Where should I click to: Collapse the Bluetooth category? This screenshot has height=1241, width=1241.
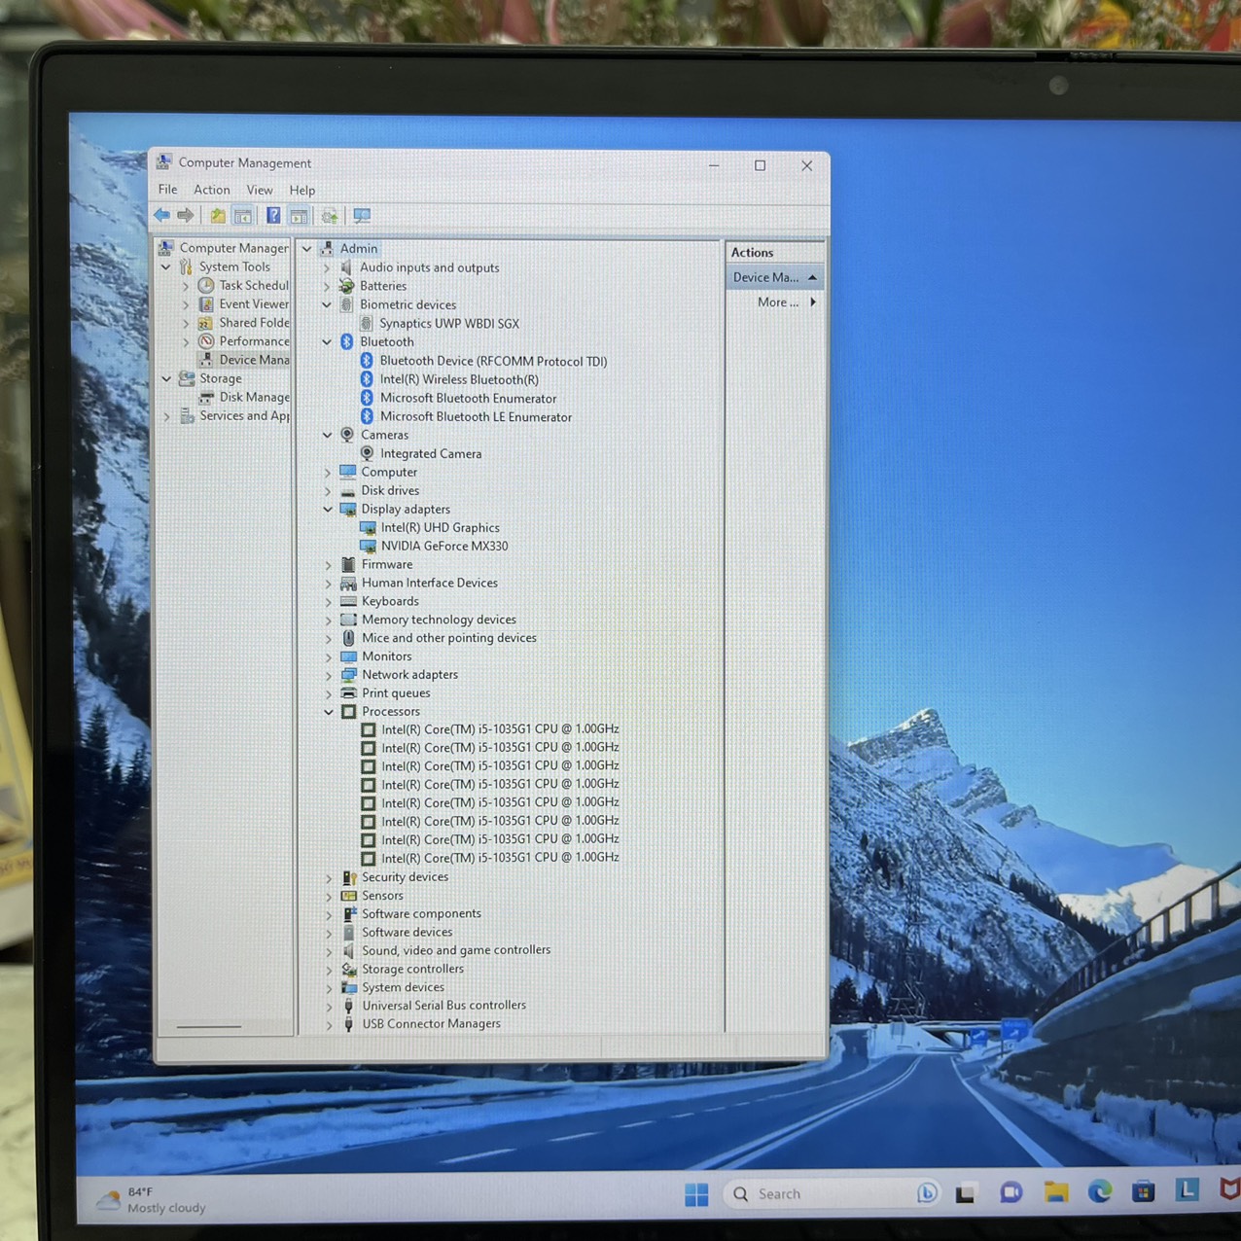327,341
